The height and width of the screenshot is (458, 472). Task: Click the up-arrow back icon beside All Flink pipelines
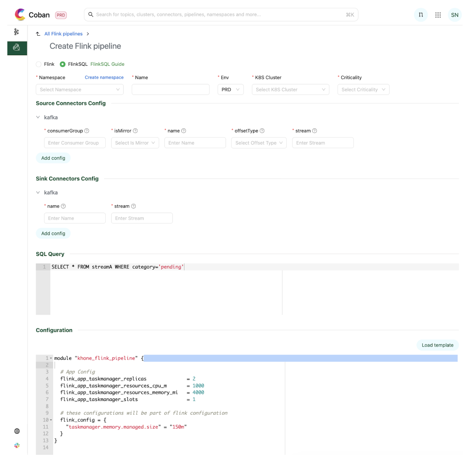(38, 34)
